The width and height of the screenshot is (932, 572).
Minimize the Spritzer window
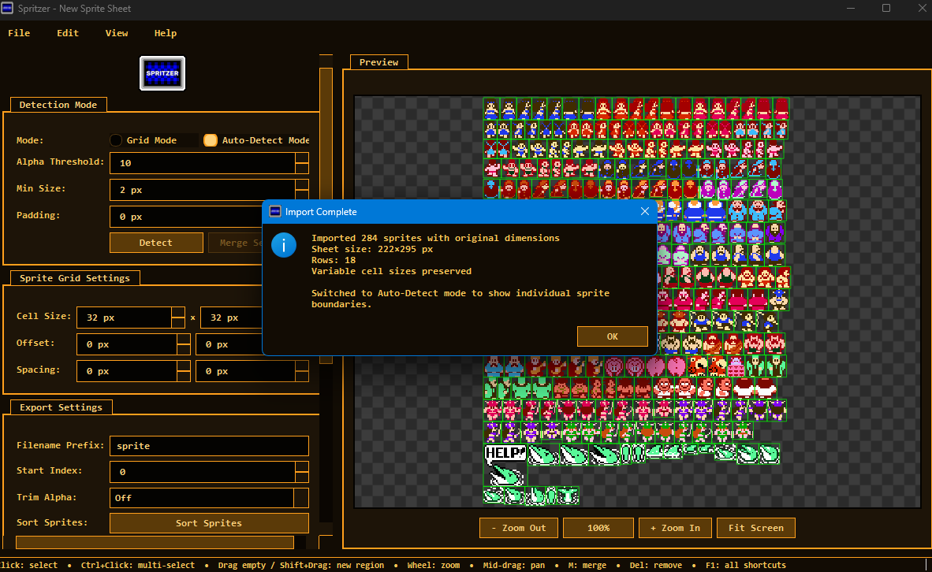851,9
